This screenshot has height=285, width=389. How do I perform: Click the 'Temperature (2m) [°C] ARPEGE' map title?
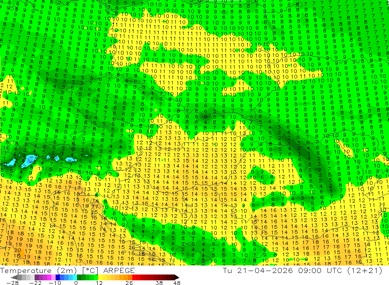point(67,270)
